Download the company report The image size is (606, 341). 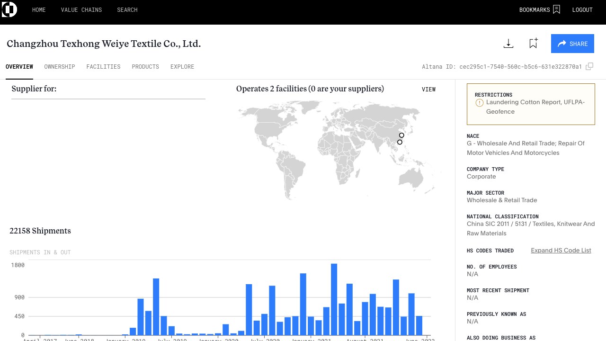click(x=508, y=44)
